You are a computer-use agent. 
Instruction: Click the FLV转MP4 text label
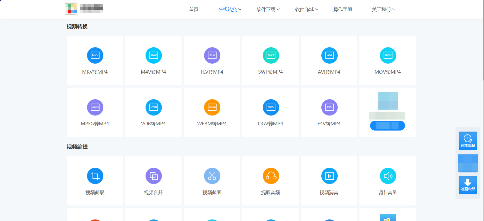point(212,72)
